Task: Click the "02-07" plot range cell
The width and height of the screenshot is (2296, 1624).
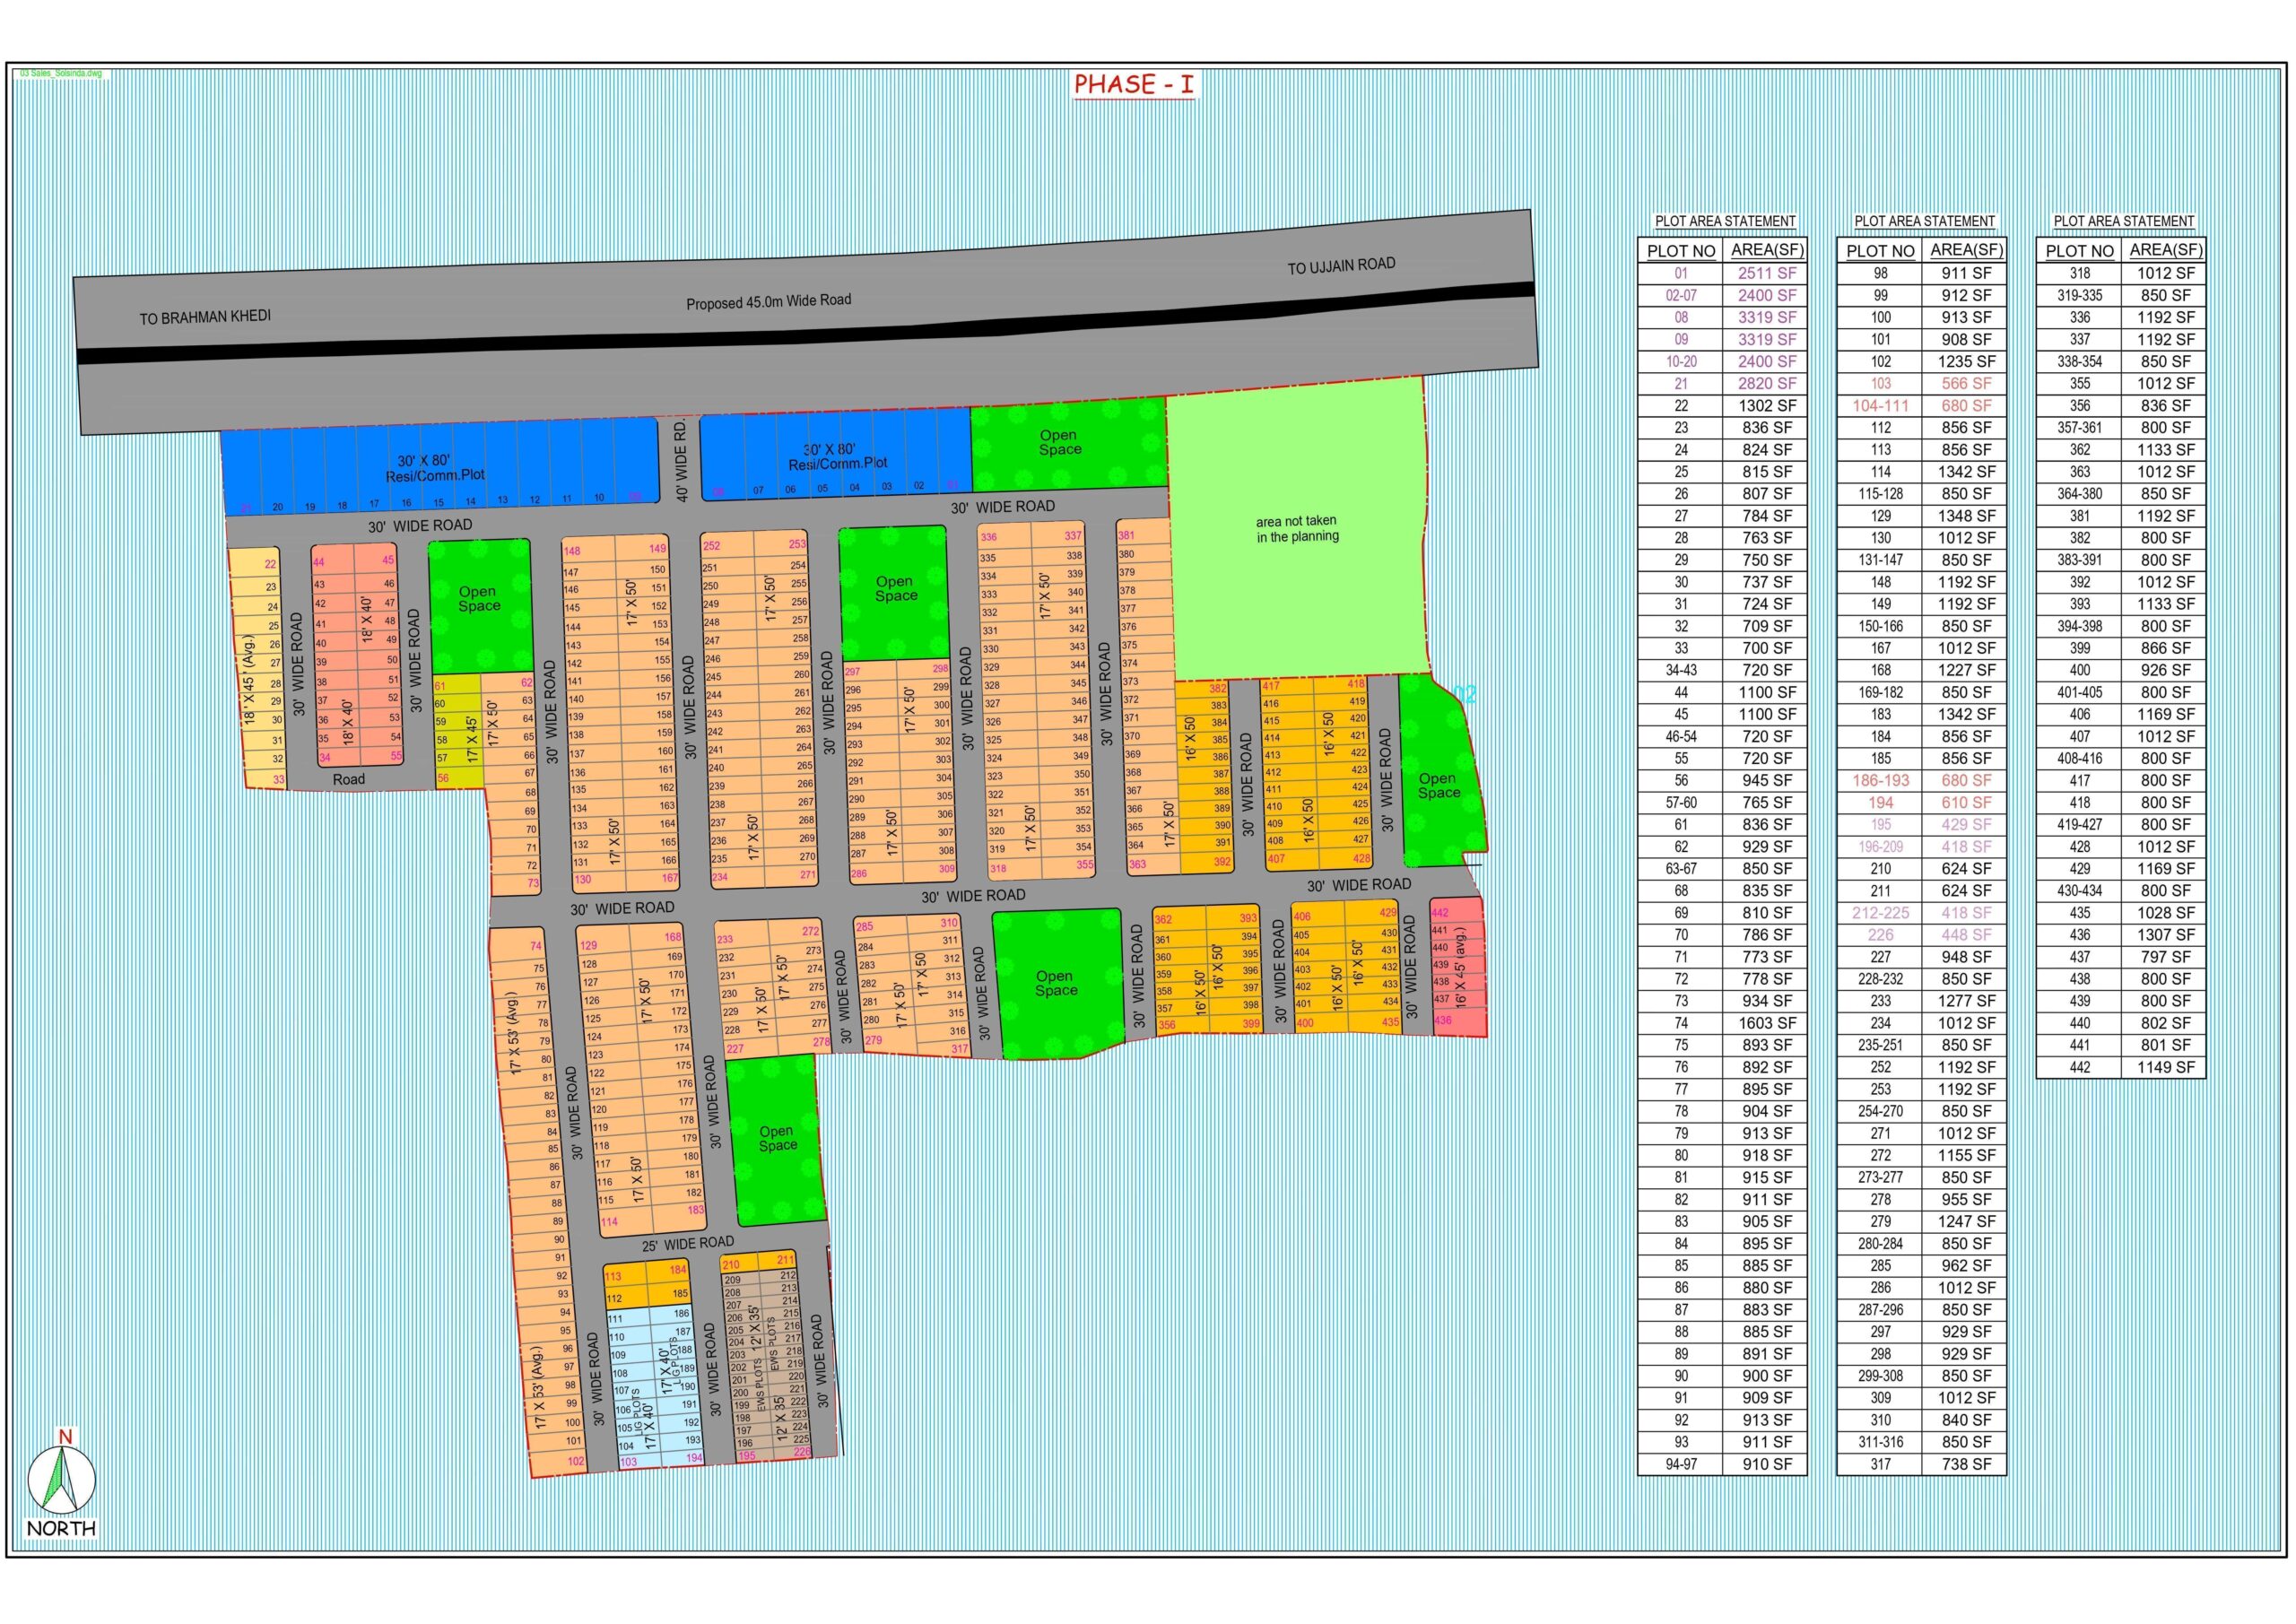Action: [x=1681, y=295]
